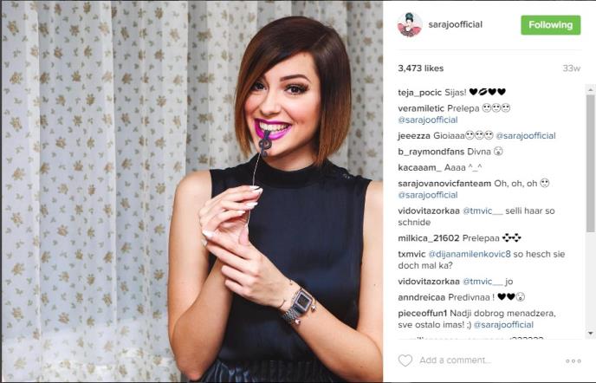The image size is (596, 383).
Task: Open veramiletic commenter profile
Action: 421,108
